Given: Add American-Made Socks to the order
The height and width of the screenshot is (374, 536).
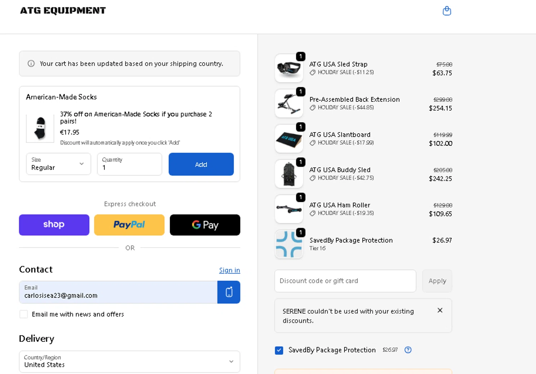Looking at the screenshot, I should coord(201,164).
